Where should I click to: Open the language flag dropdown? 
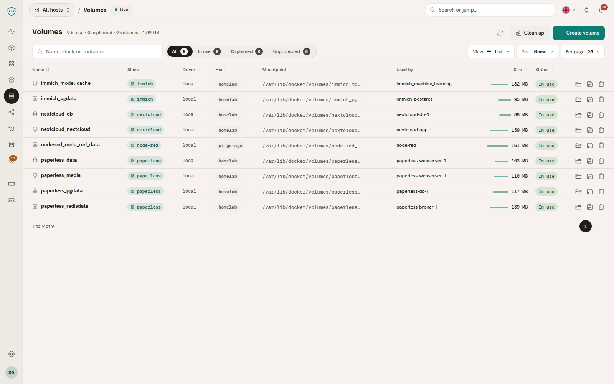pyautogui.click(x=568, y=10)
